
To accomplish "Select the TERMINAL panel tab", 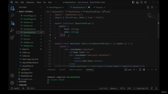I will (90, 70).
